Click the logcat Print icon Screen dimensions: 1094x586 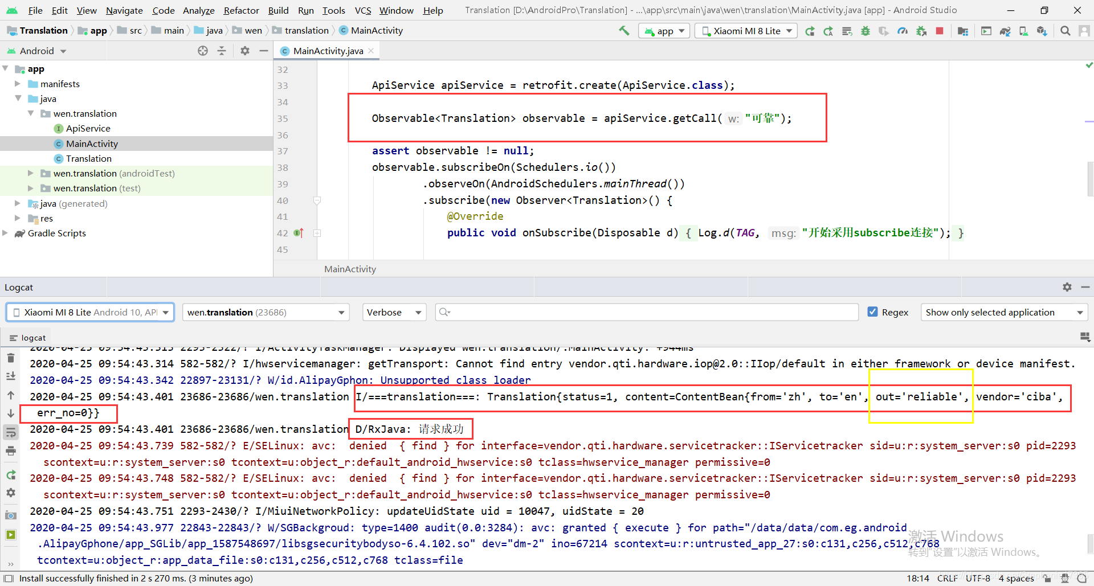(x=11, y=451)
